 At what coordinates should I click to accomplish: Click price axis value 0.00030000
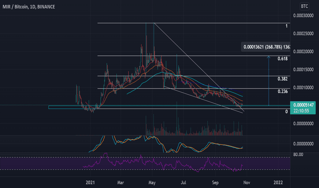303,15
